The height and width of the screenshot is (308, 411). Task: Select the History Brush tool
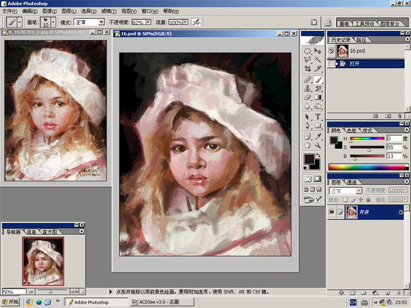317,89
